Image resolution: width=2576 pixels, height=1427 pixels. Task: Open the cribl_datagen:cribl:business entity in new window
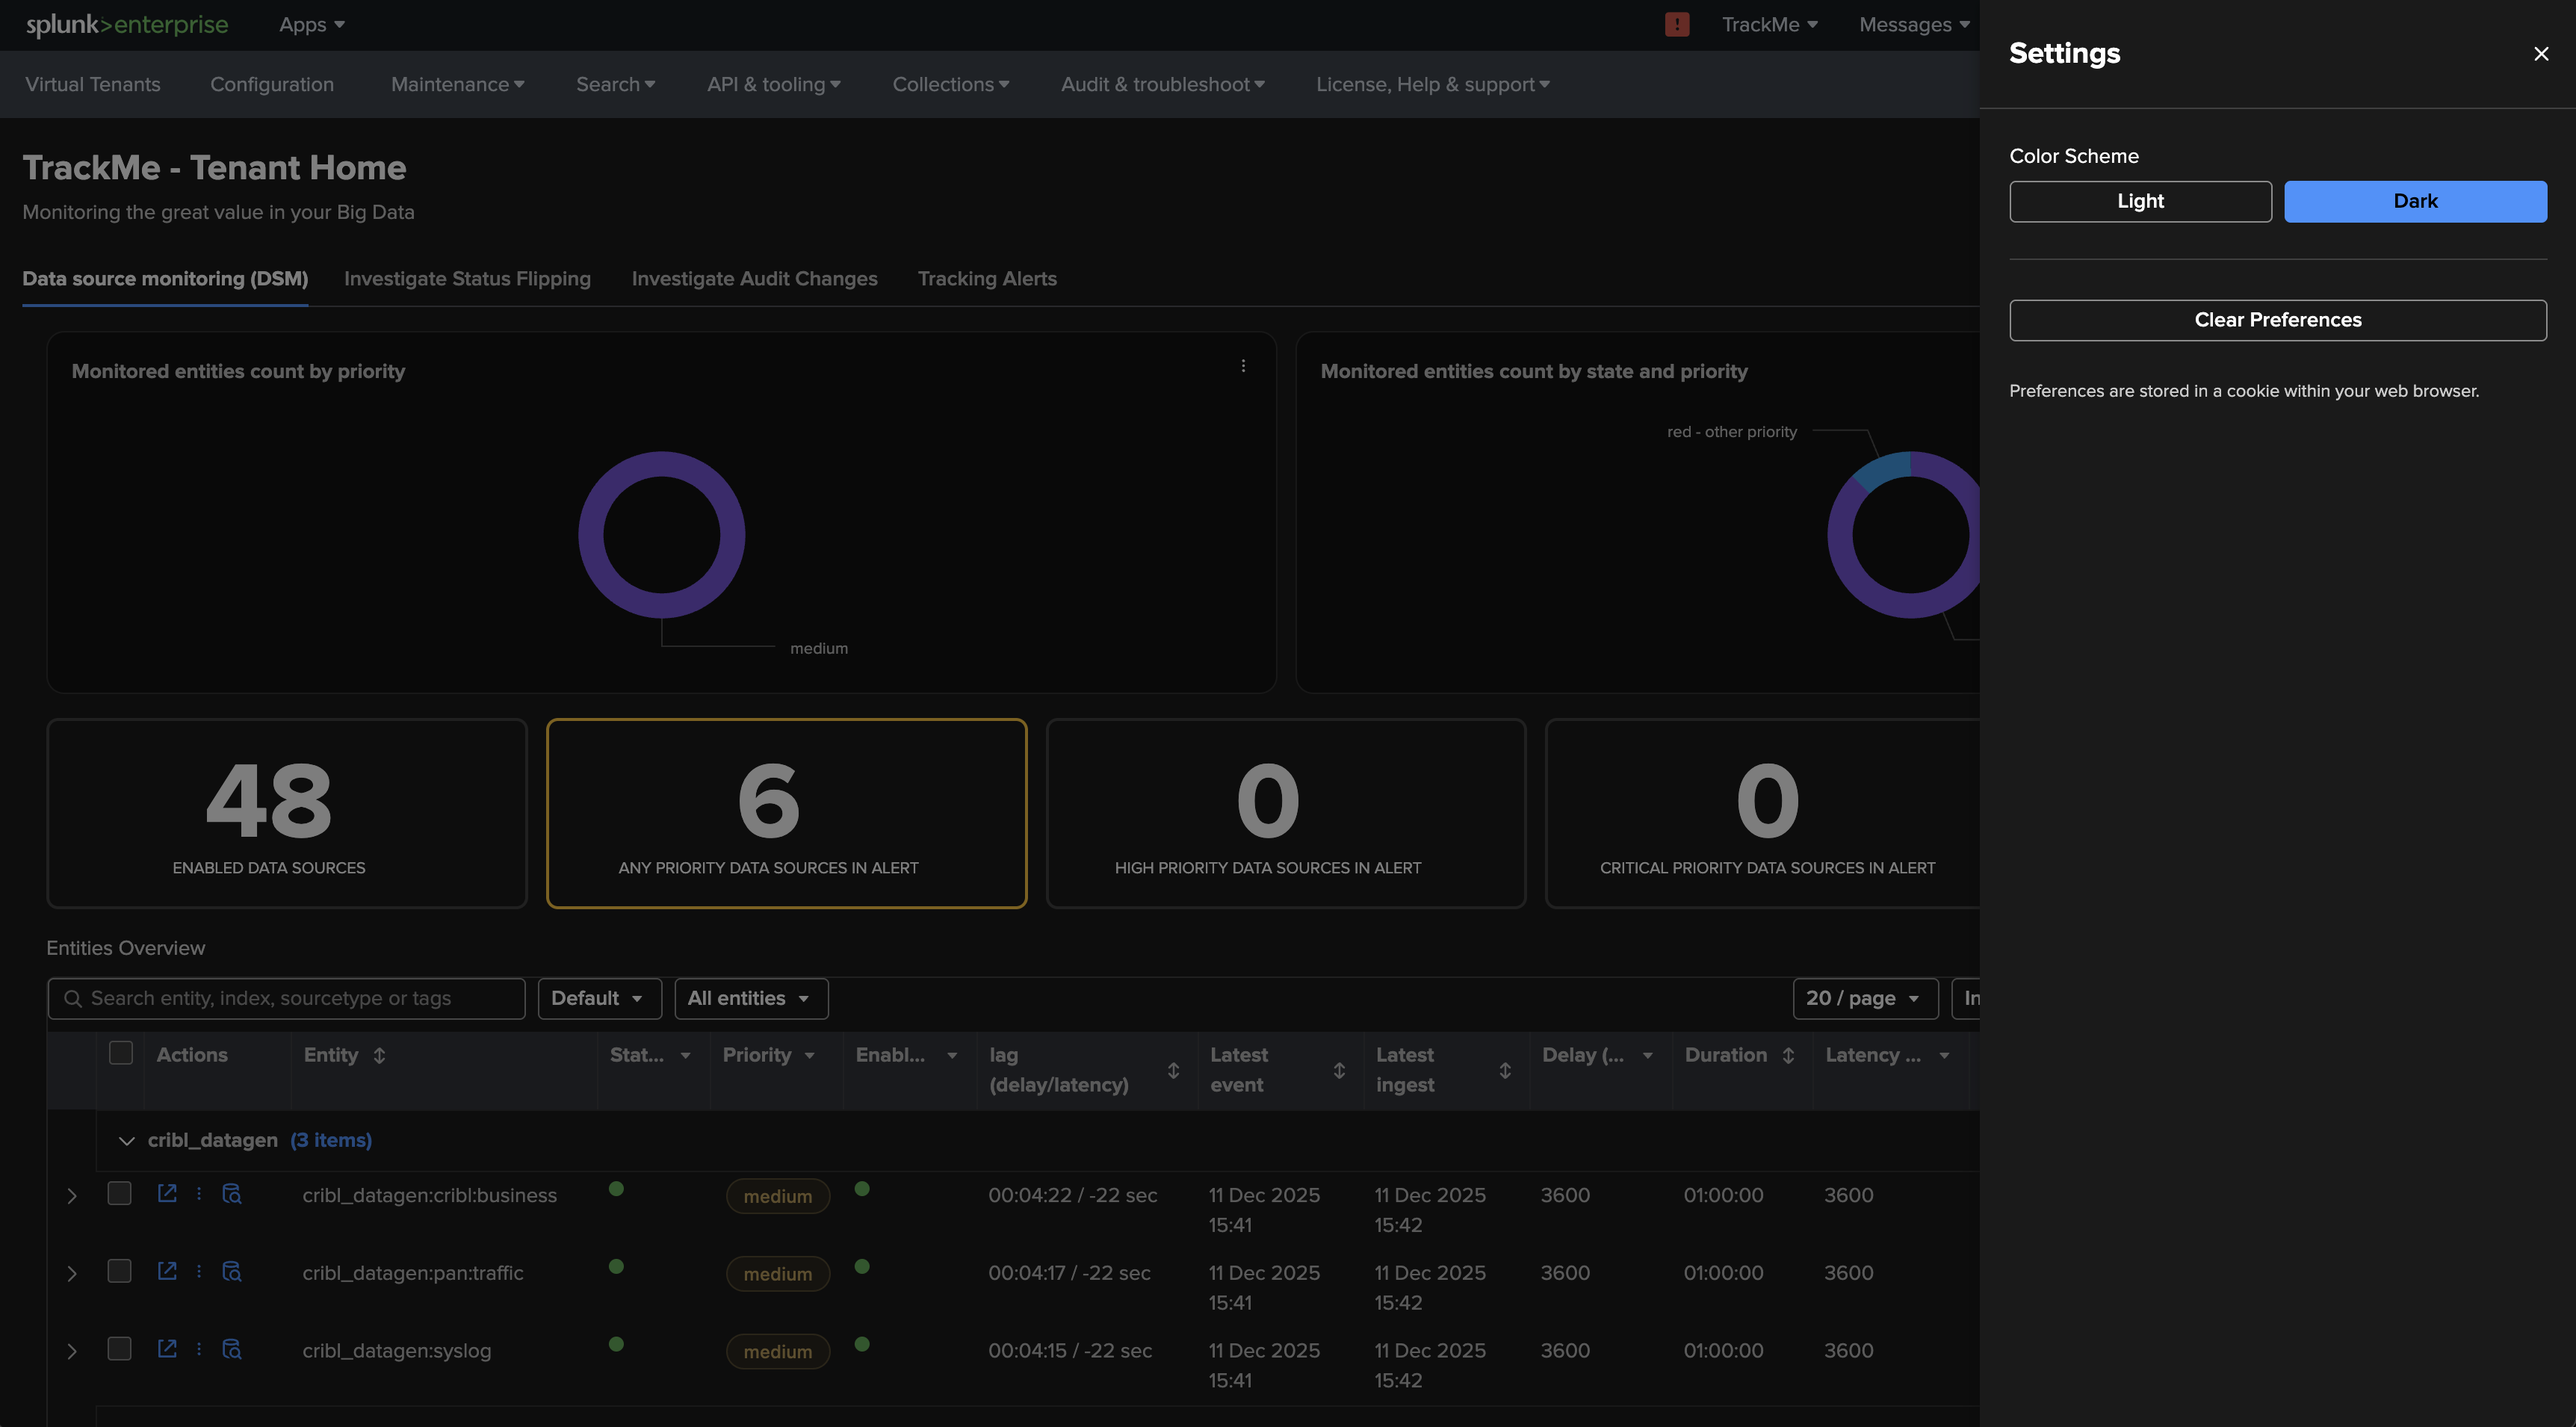point(167,1193)
